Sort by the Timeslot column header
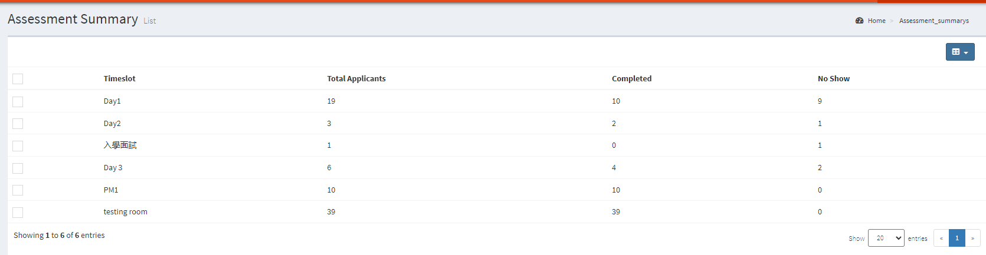 point(119,78)
